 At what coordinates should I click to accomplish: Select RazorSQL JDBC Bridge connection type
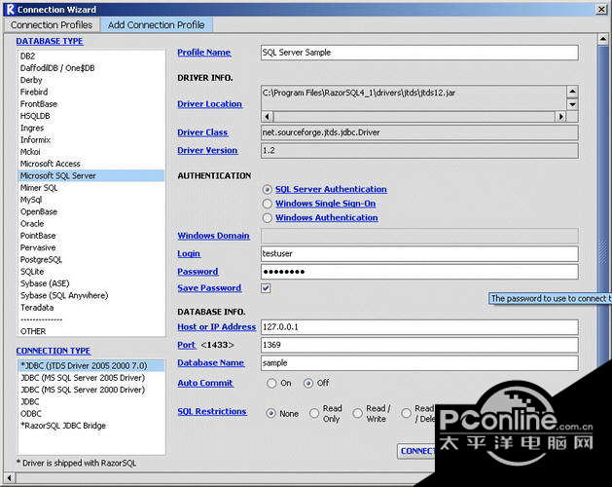(x=91, y=426)
